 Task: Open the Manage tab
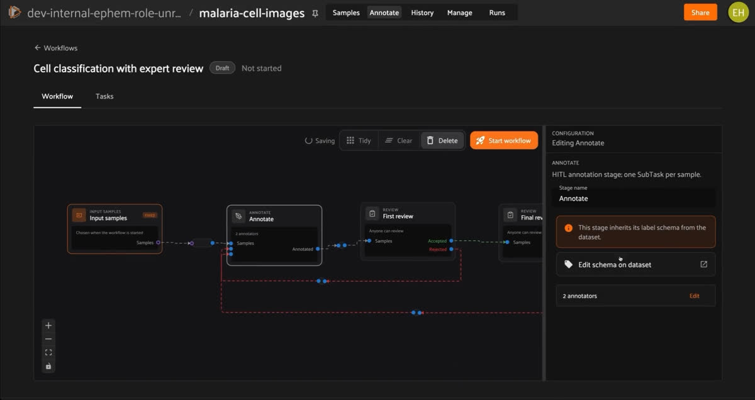[460, 13]
